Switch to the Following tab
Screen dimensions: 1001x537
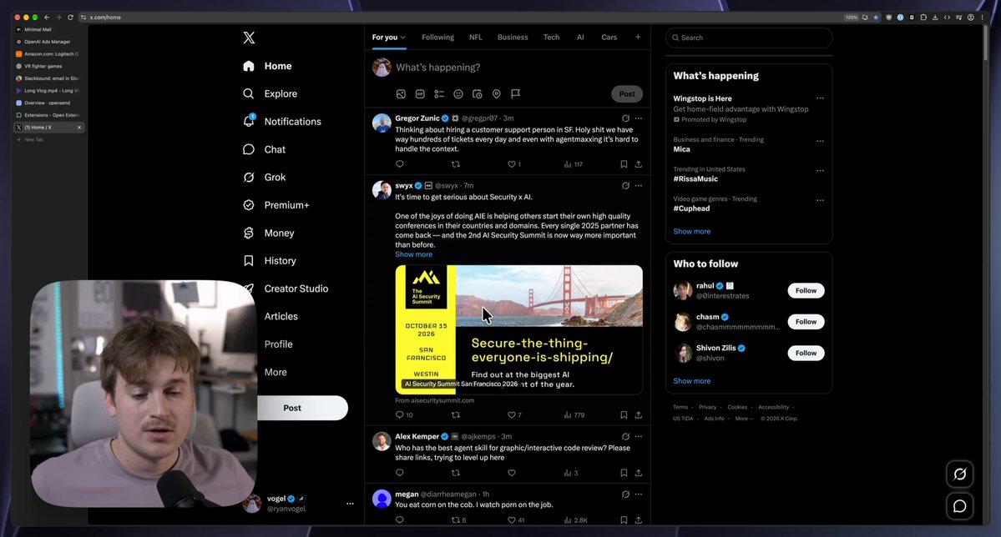pyautogui.click(x=438, y=38)
